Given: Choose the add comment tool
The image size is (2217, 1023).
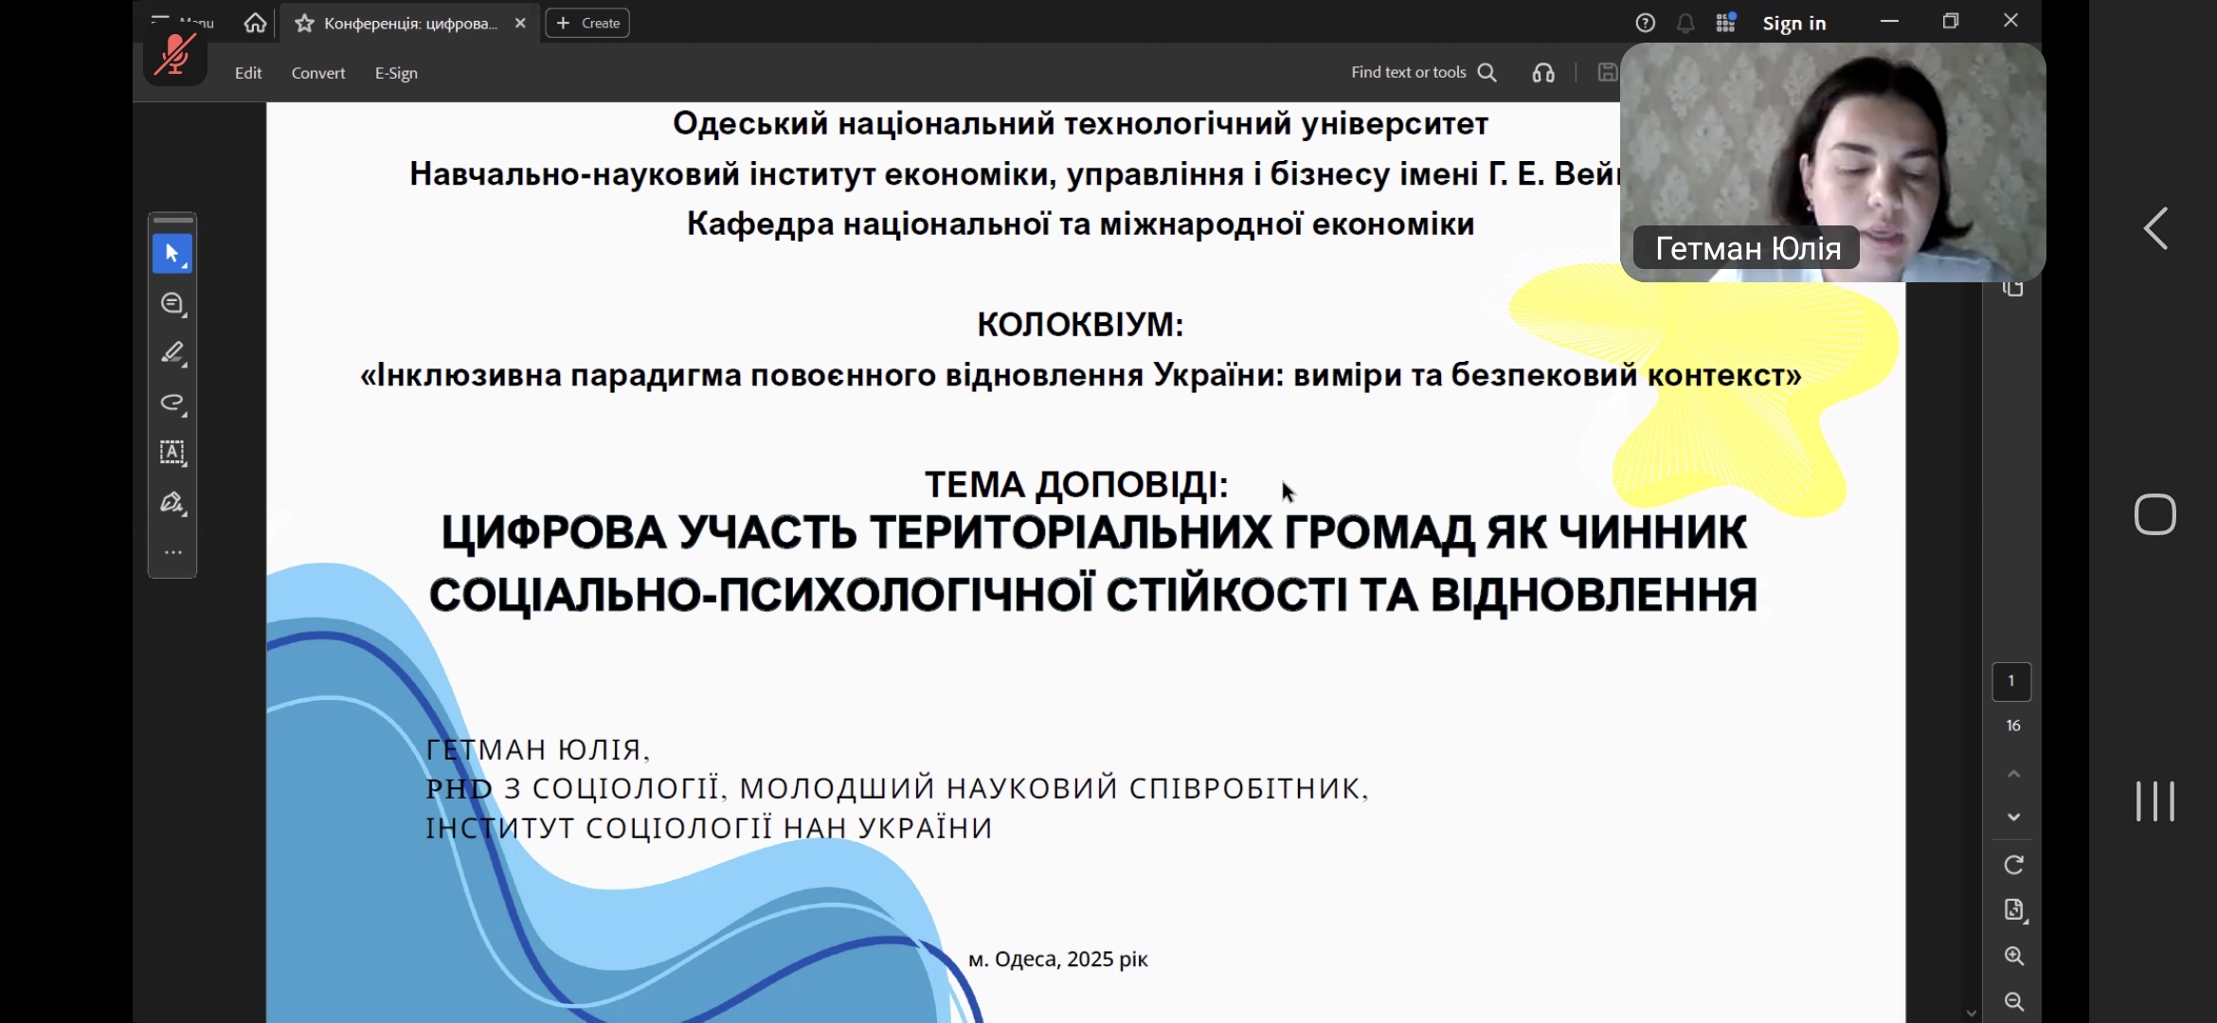Looking at the screenshot, I should click(x=171, y=303).
